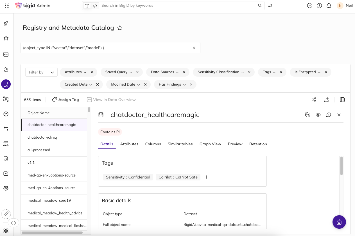Click the share icon above the object panel

(x=314, y=100)
